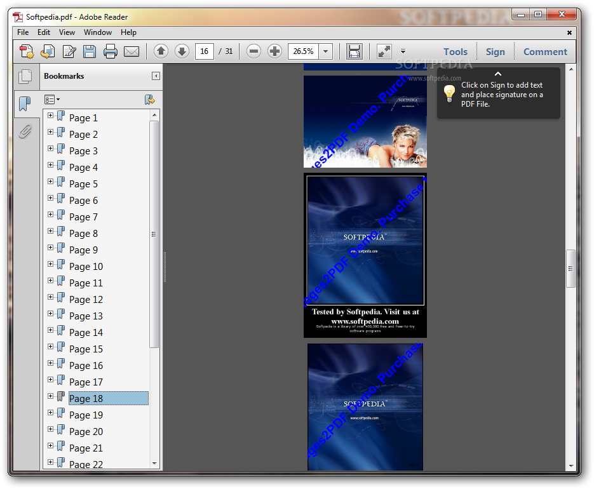The height and width of the screenshot is (489, 594).
Task: Save the file with the floppy icon
Action: point(90,51)
